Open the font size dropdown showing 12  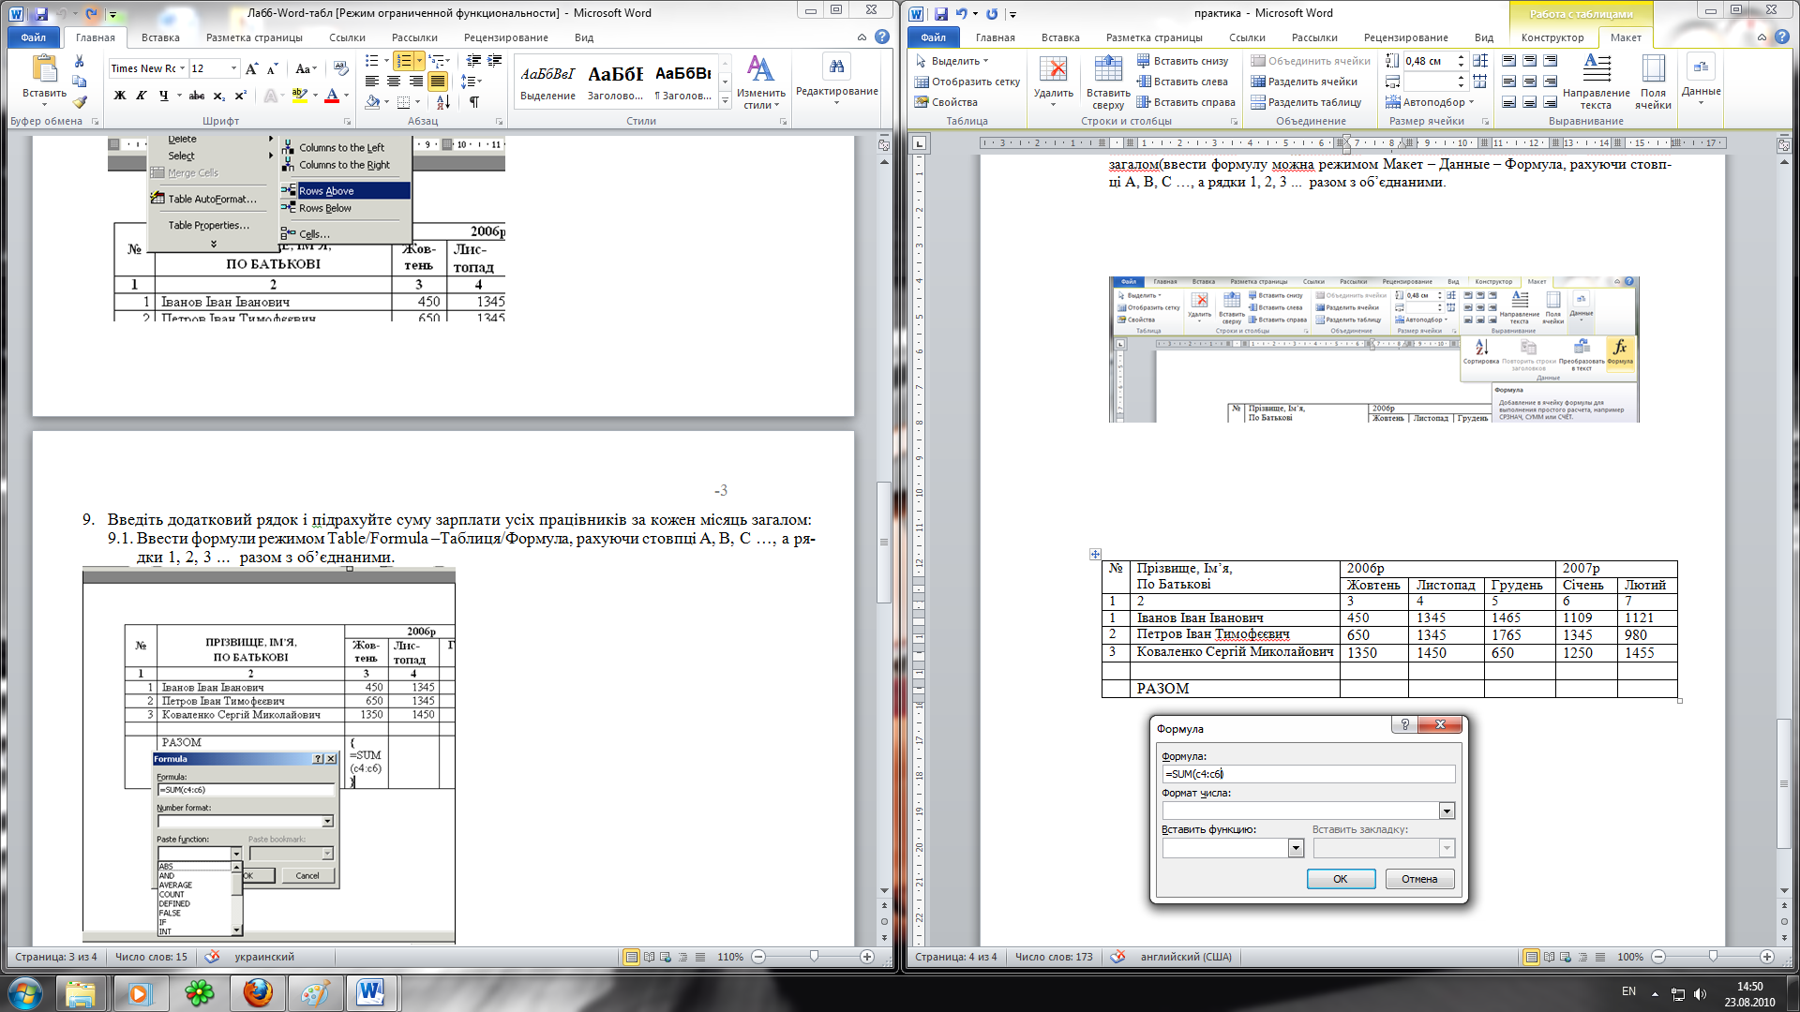point(233,68)
